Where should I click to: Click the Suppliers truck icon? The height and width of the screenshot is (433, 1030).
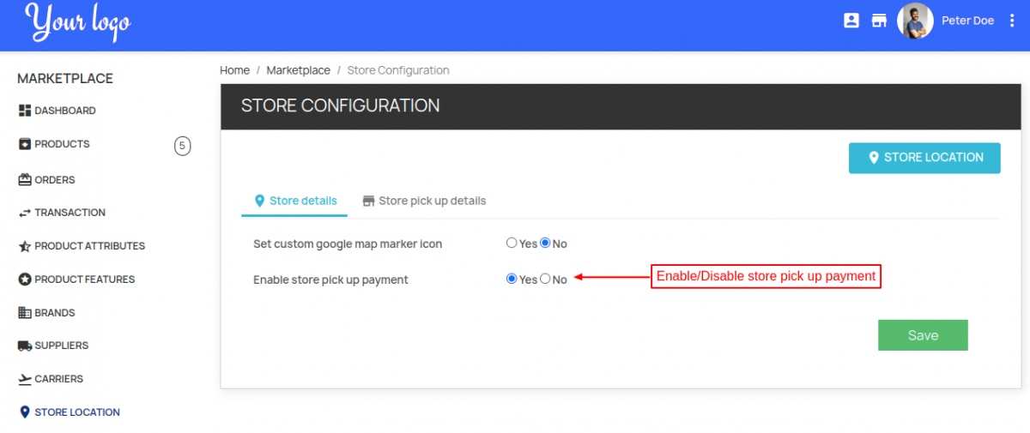[x=25, y=346]
